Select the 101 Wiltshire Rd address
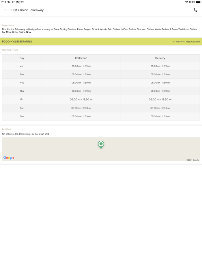202x270 pixels. (25, 134)
